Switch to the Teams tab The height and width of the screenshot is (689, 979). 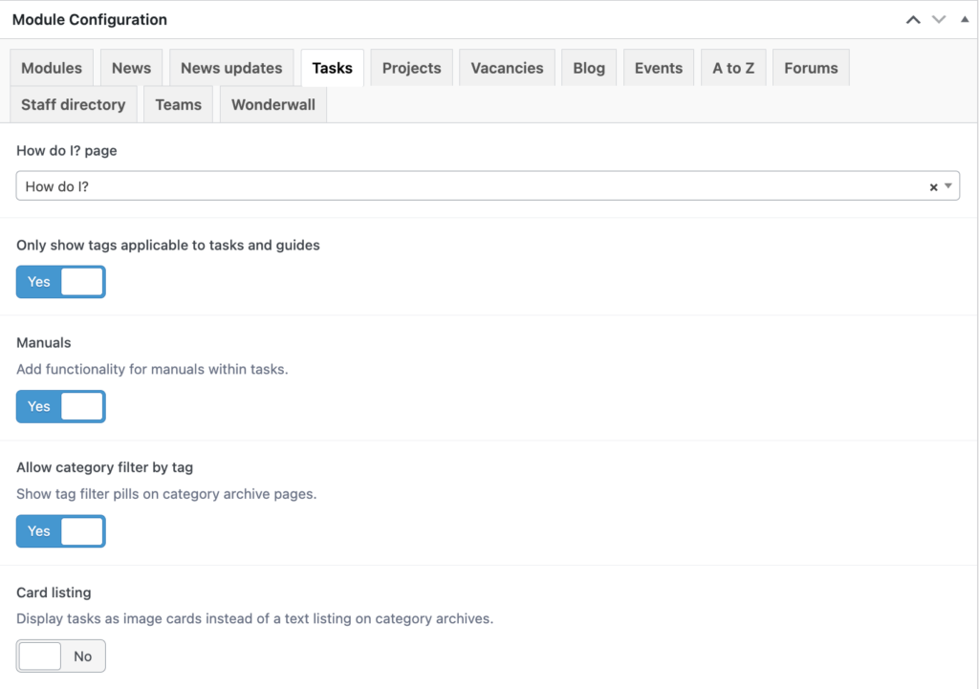pos(179,104)
